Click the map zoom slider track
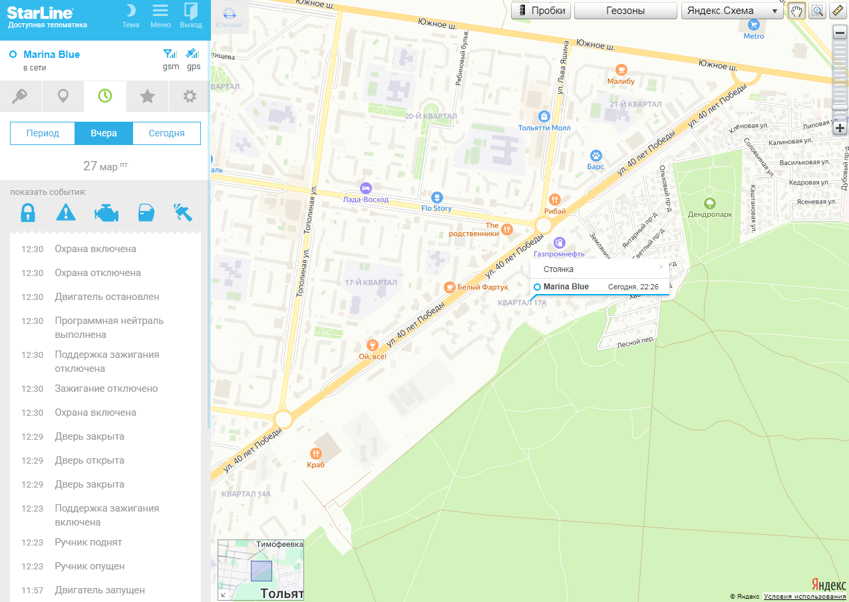 pyautogui.click(x=840, y=73)
